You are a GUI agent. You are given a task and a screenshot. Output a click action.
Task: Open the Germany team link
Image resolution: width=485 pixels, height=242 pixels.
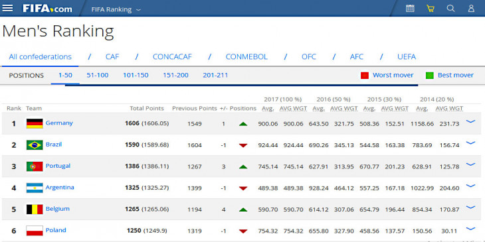(x=59, y=123)
